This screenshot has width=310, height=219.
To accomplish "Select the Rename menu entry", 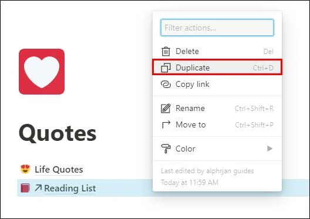I will click(x=217, y=108).
